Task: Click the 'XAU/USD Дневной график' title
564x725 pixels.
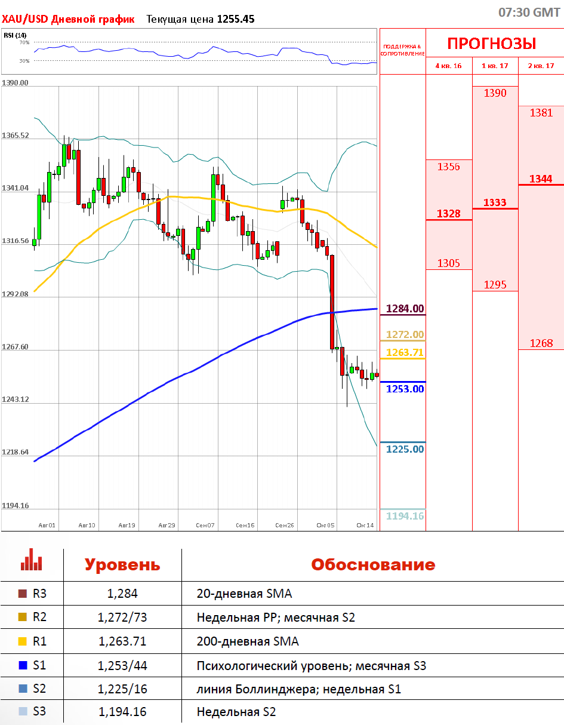Action: pos(68,19)
